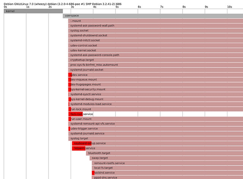The height and width of the screenshot is (179, 243).
Task: Select the systemd-modules-load.service entry
Action: pyautogui.click(x=156, y=104)
